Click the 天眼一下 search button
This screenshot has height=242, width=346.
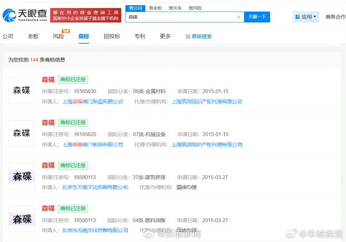coord(257,17)
